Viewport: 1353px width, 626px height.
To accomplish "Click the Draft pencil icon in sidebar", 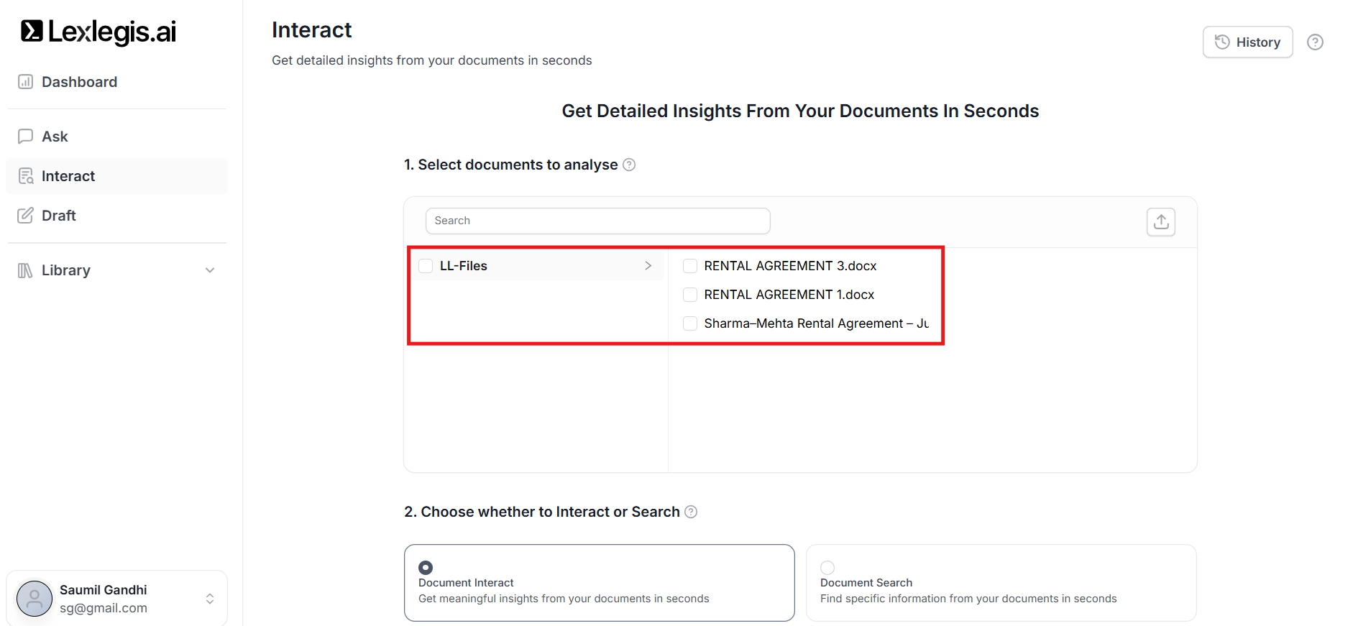I will [x=25, y=216].
